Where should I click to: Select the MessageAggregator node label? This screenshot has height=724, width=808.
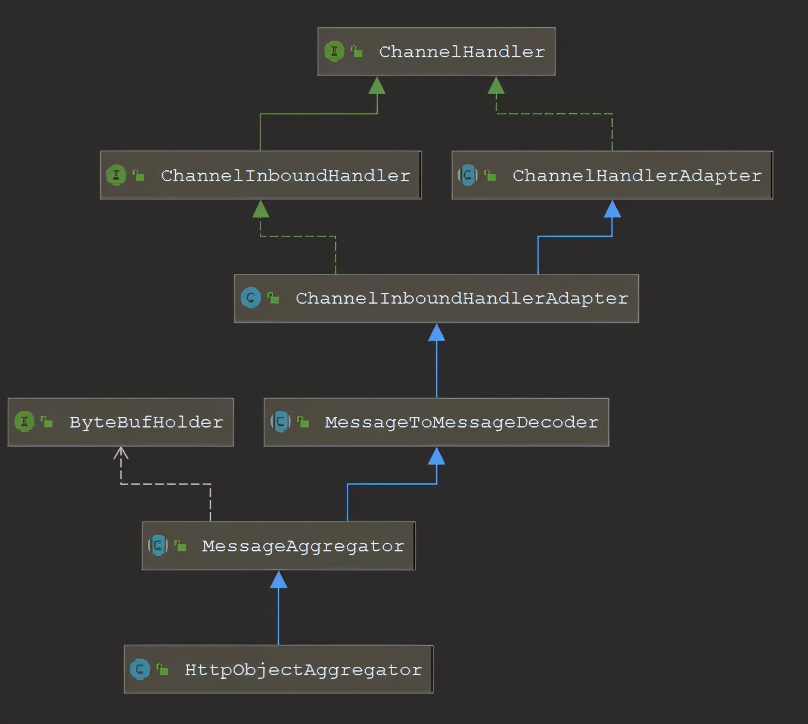[x=303, y=546]
